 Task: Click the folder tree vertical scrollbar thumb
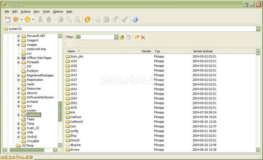[60, 111]
